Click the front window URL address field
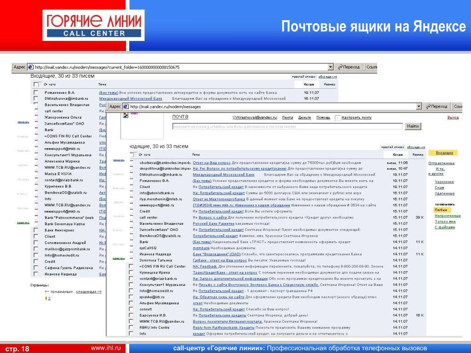 point(272,107)
